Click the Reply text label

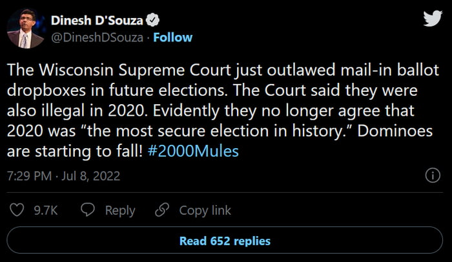tap(120, 210)
